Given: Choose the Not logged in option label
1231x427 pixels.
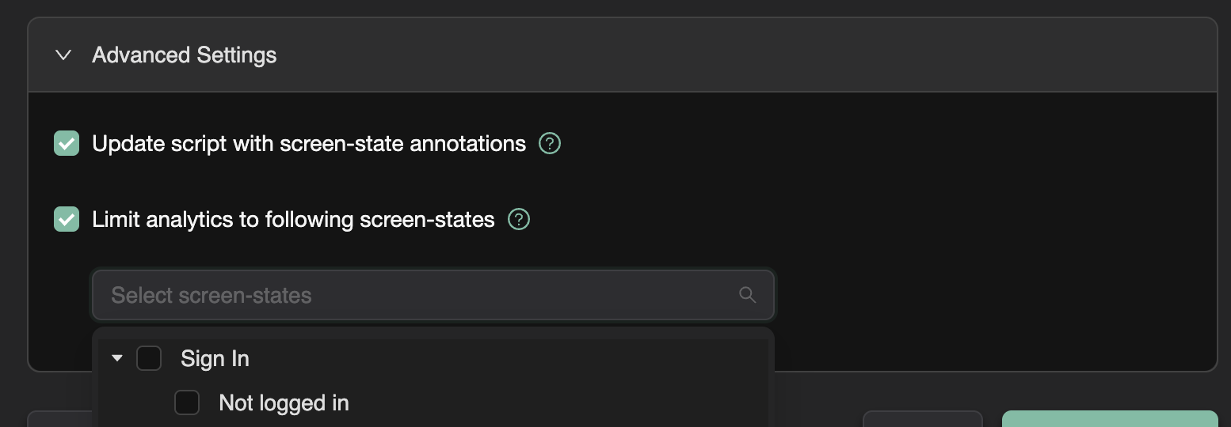Looking at the screenshot, I should (x=284, y=403).
